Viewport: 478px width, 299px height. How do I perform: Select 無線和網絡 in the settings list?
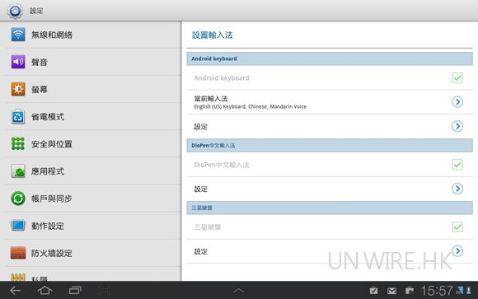point(93,35)
